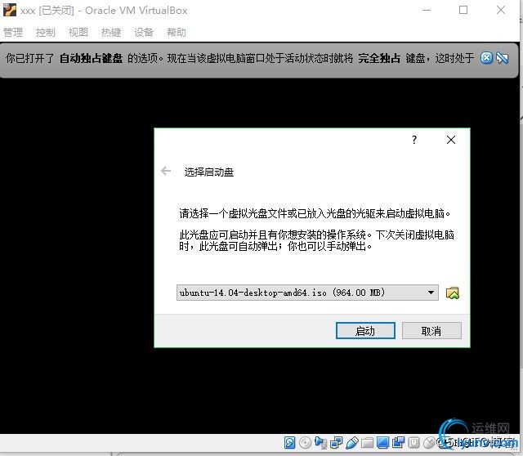Browse for a virtual optical disk file
Image resolution: width=523 pixels, height=456 pixels.
click(452, 293)
